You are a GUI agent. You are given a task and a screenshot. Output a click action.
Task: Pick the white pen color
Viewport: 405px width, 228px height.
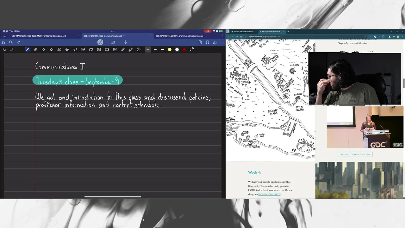[177, 49]
